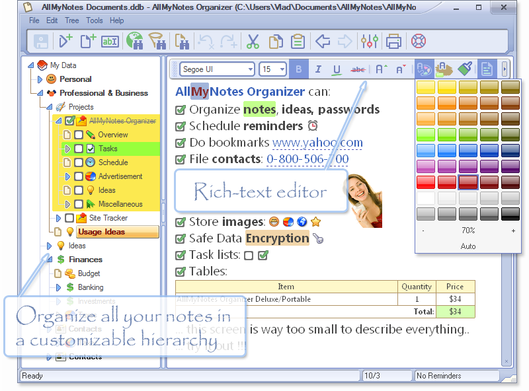Paste using the clipboard icon
Screen dimensions: 529x391
[298, 42]
